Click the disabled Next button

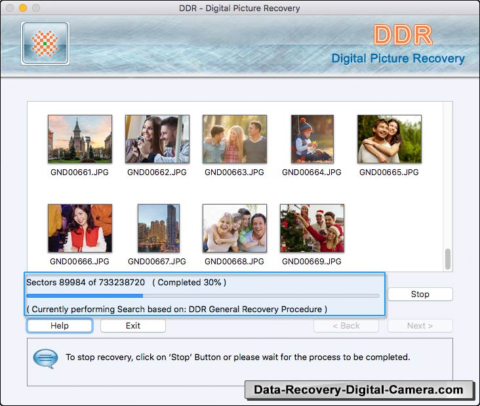pyautogui.click(x=420, y=325)
